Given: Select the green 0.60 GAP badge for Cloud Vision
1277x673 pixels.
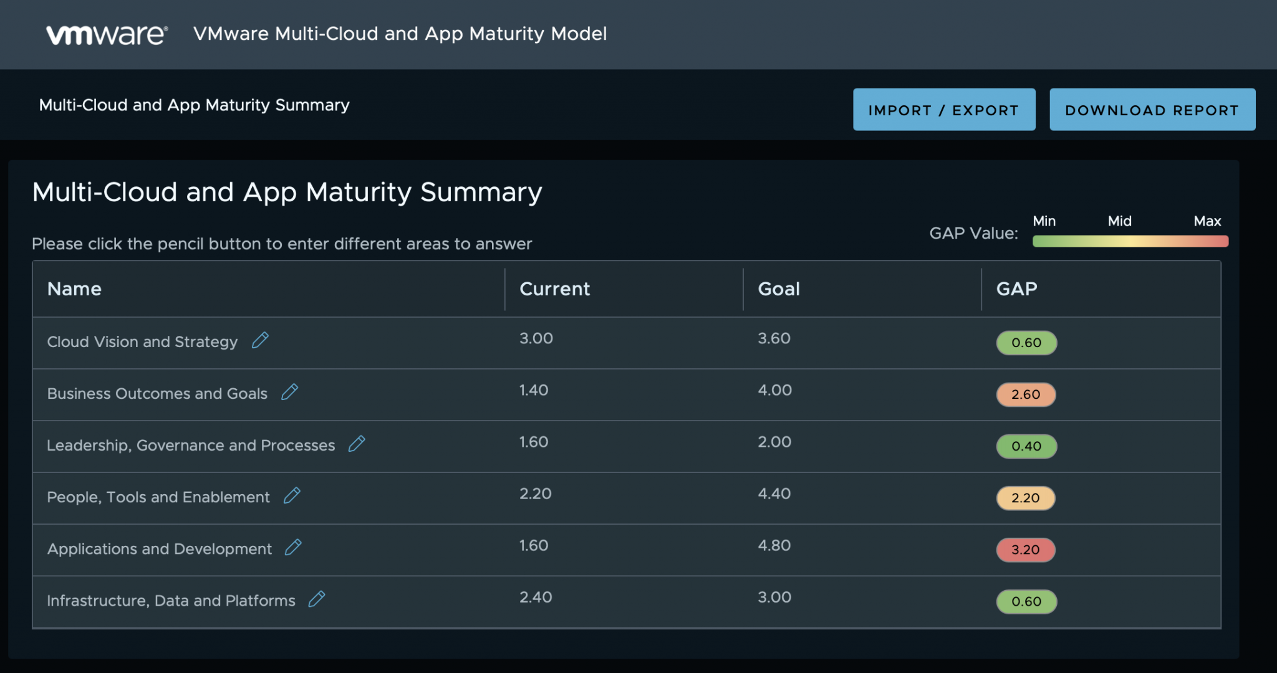Looking at the screenshot, I should (1025, 343).
